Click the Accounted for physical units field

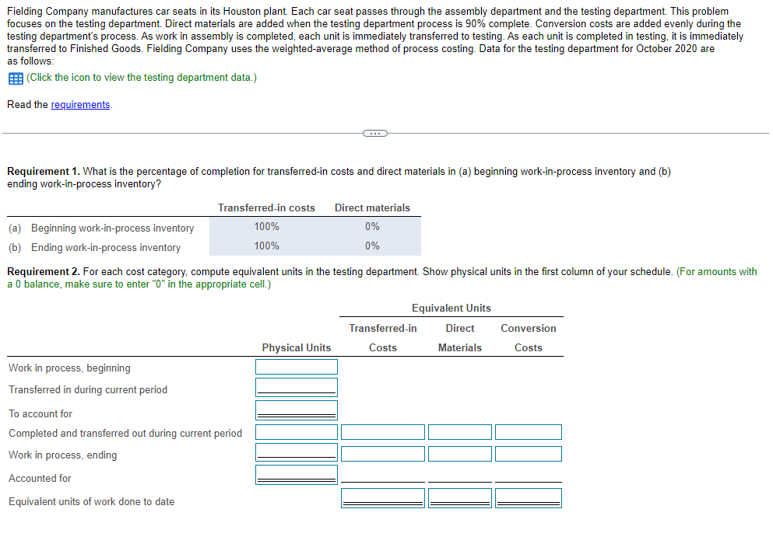tap(296, 473)
